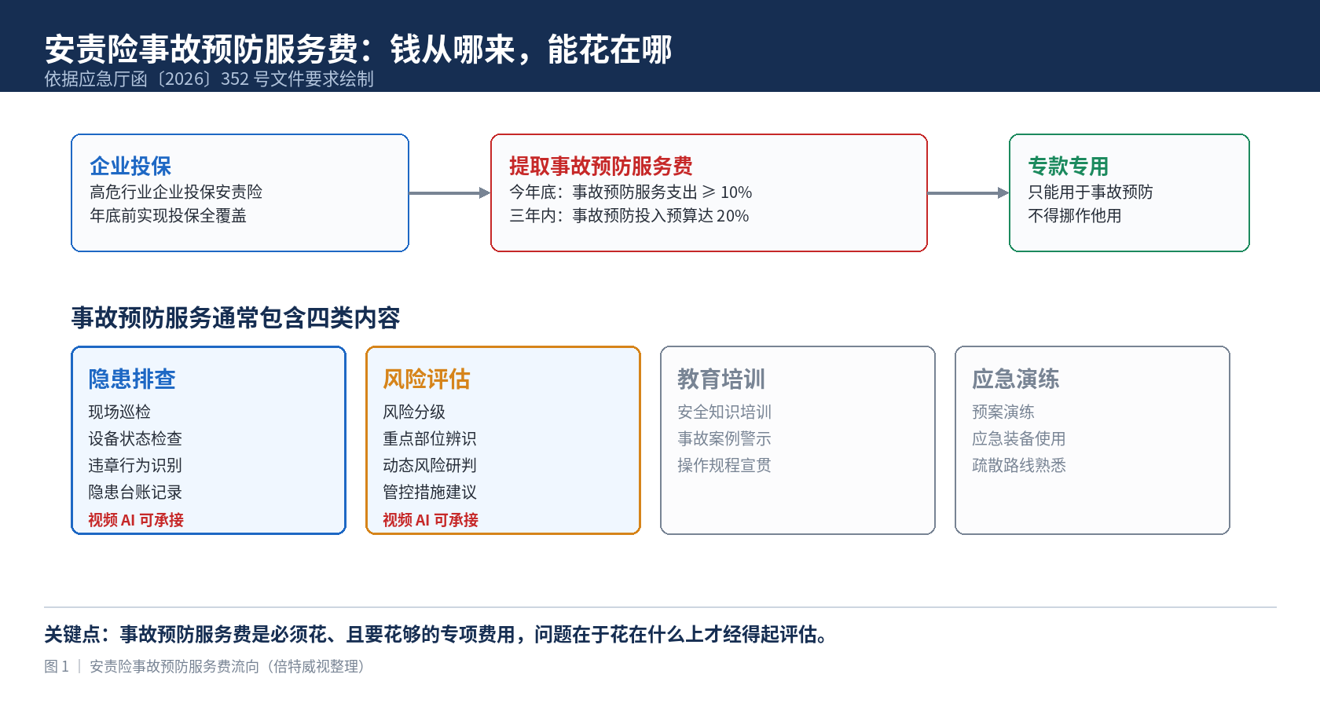Viewport: 1320px width, 707px height.
Task: Click the item 现场巡检
Action: point(119,412)
